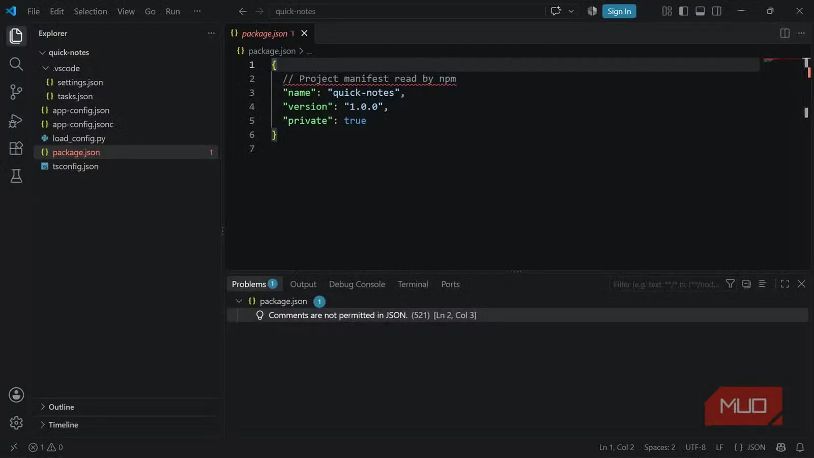Open load_config.py file
This screenshot has width=814, height=458.
coord(79,138)
